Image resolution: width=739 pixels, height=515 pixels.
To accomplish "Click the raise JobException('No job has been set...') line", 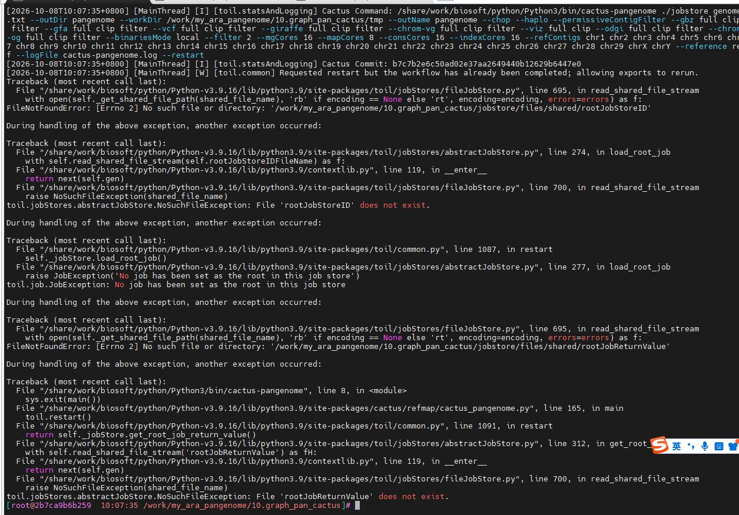I will (x=193, y=276).
